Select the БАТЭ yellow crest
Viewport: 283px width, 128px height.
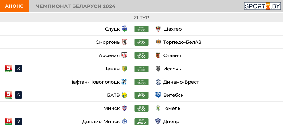[124, 95]
